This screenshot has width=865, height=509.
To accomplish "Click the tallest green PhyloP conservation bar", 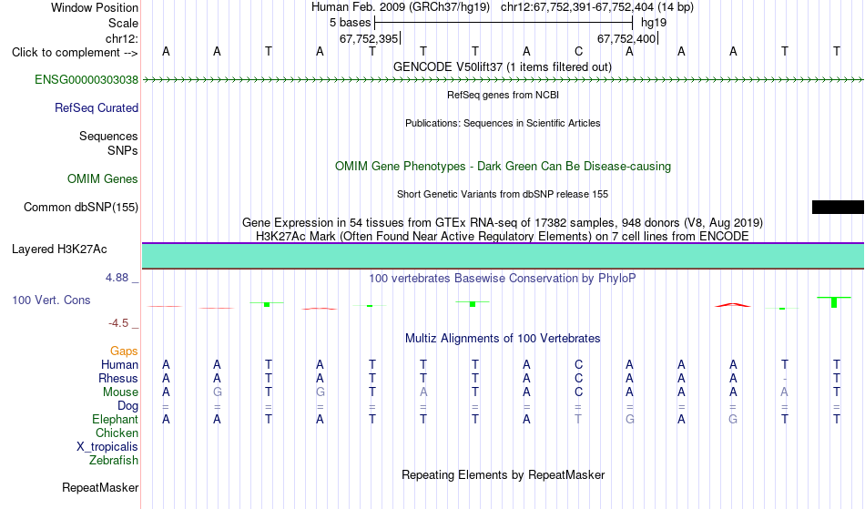I will (x=834, y=301).
